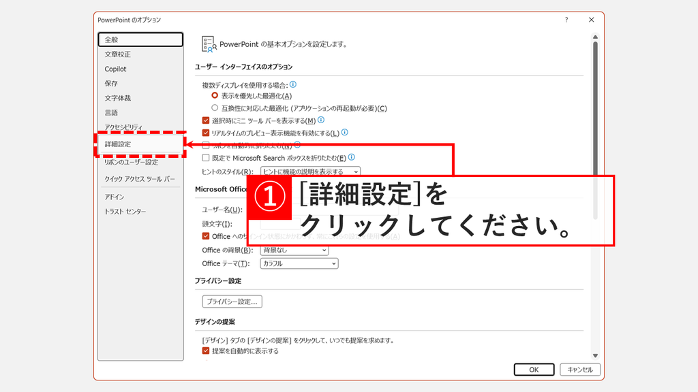Open the 文字体裁 category
This screenshot has width=698, height=392.
pyautogui.click(x=140, y=98)
